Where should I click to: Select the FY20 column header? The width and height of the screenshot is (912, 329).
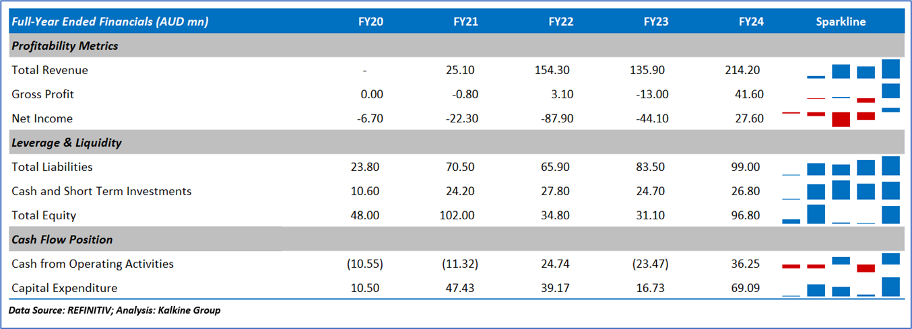click(x=370, y=22)
